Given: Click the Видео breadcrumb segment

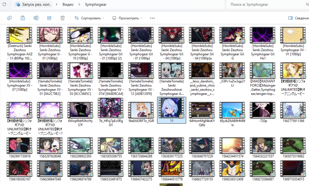Looking at the screenshot, I should [x=68, y=4].
